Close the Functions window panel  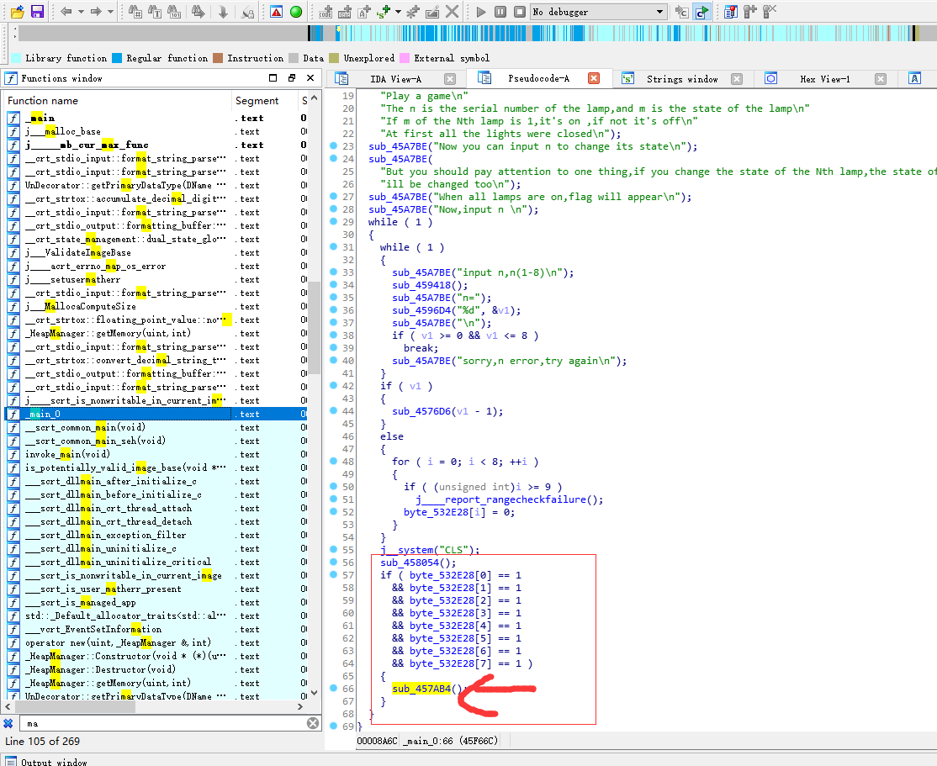coord(310,77)
